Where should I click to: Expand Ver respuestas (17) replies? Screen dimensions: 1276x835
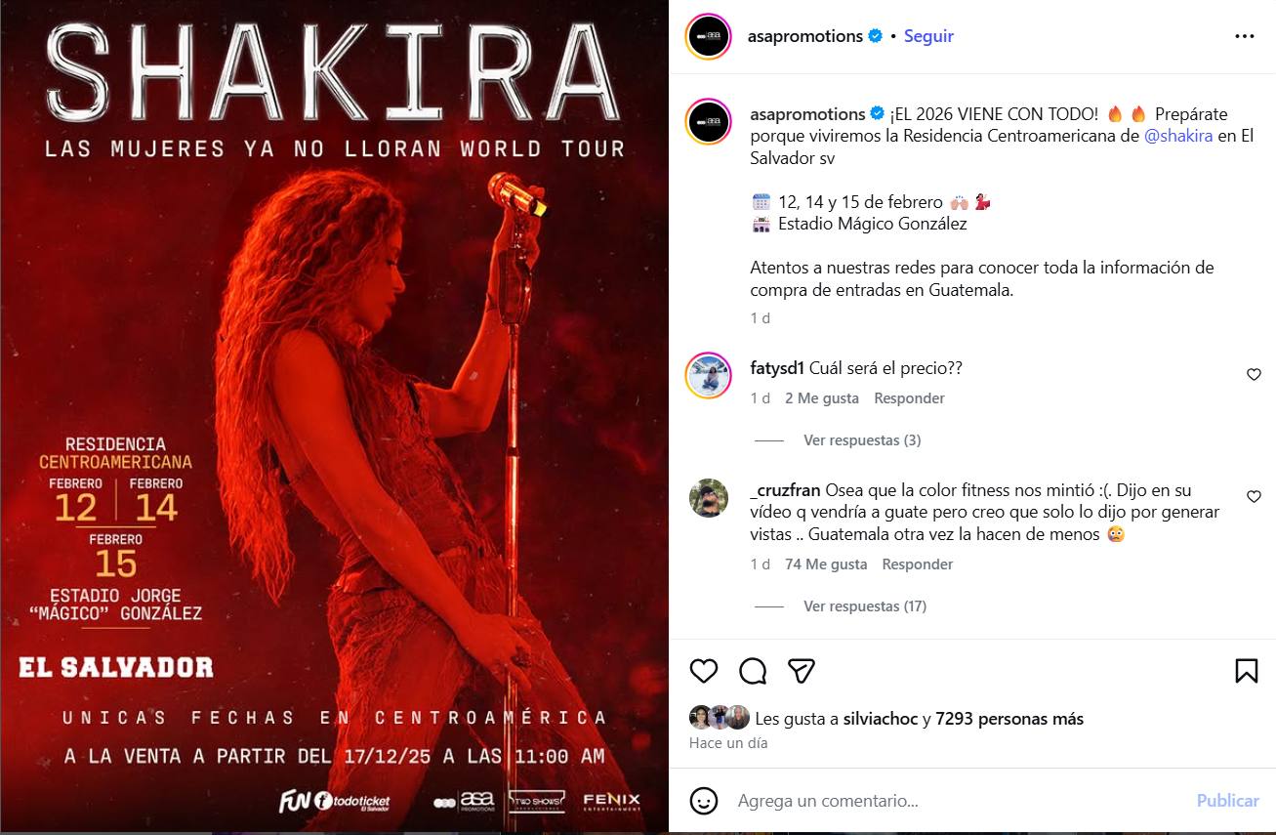865,606
